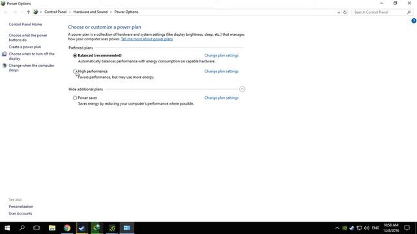The width and height of the screenshot is (417, 234).
Task: Show hidden system tray icons
Action: (x=338, y=228)
